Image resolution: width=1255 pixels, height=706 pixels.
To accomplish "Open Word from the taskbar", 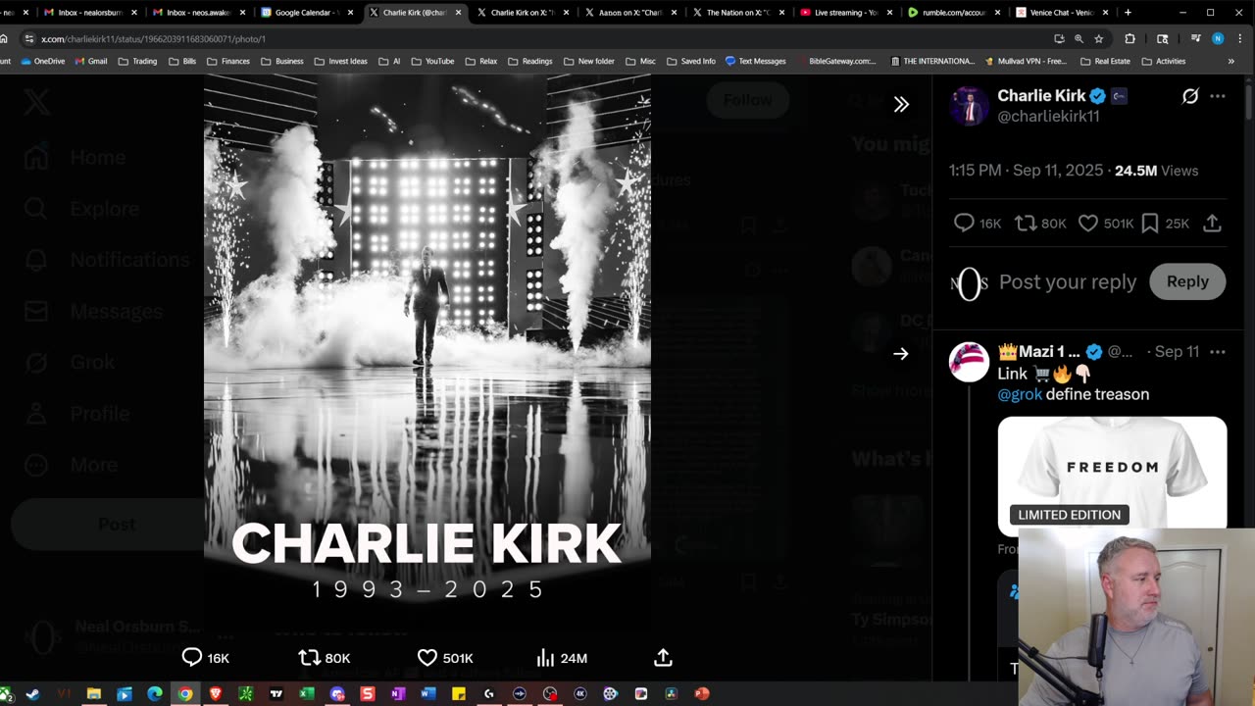I will 427,693.
